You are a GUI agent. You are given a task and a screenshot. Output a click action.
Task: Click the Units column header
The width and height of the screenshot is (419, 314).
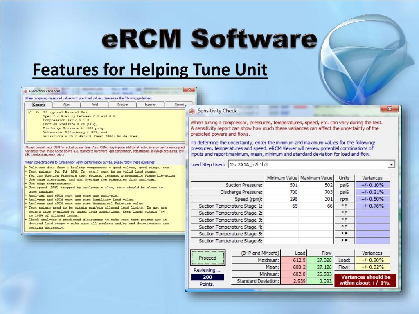tap(344, 178)
